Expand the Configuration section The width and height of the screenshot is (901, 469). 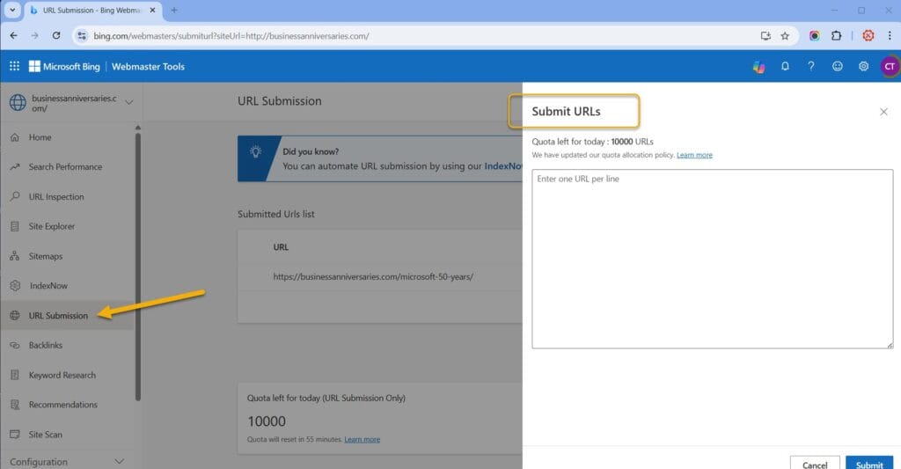point(67,462)
